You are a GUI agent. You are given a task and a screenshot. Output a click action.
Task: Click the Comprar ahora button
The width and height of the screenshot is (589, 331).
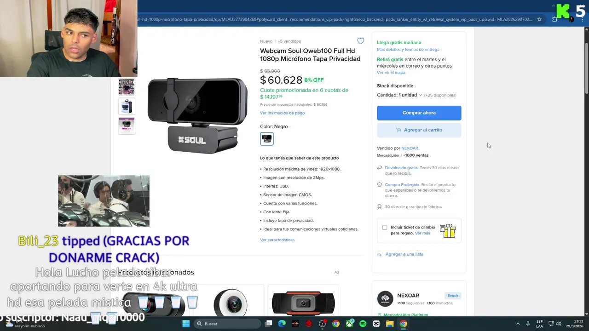click(419, 113)
